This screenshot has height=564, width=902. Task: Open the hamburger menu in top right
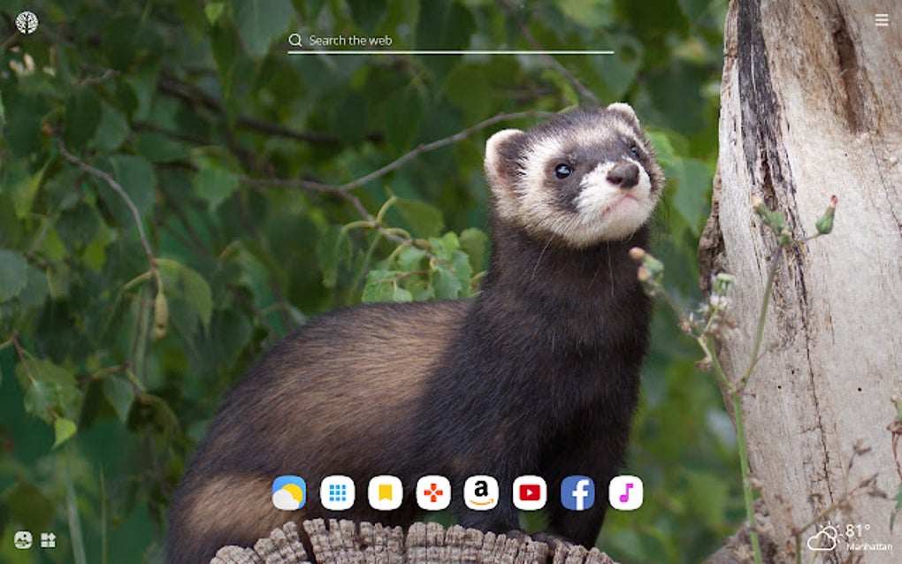pyautogui.click(x=882, y=19)
